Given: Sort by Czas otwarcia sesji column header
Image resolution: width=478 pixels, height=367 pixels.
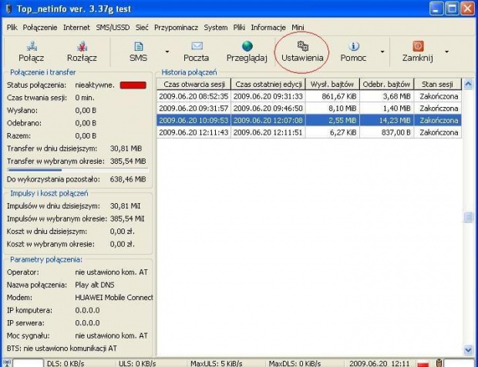Looking at the screenshot, I should tap(194, 85).
